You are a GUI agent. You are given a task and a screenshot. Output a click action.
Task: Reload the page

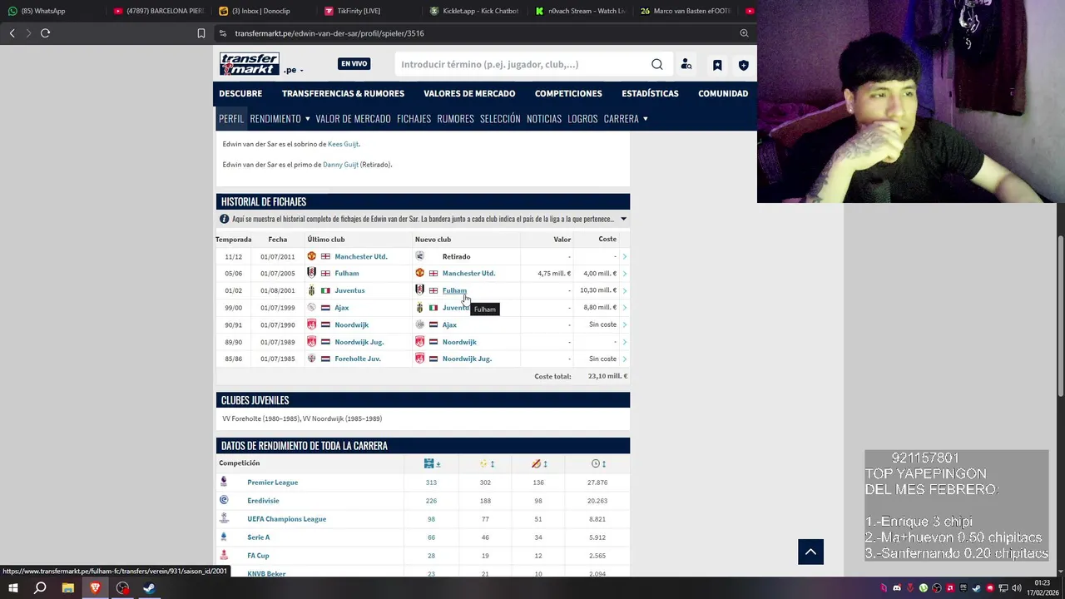(46, 33)
